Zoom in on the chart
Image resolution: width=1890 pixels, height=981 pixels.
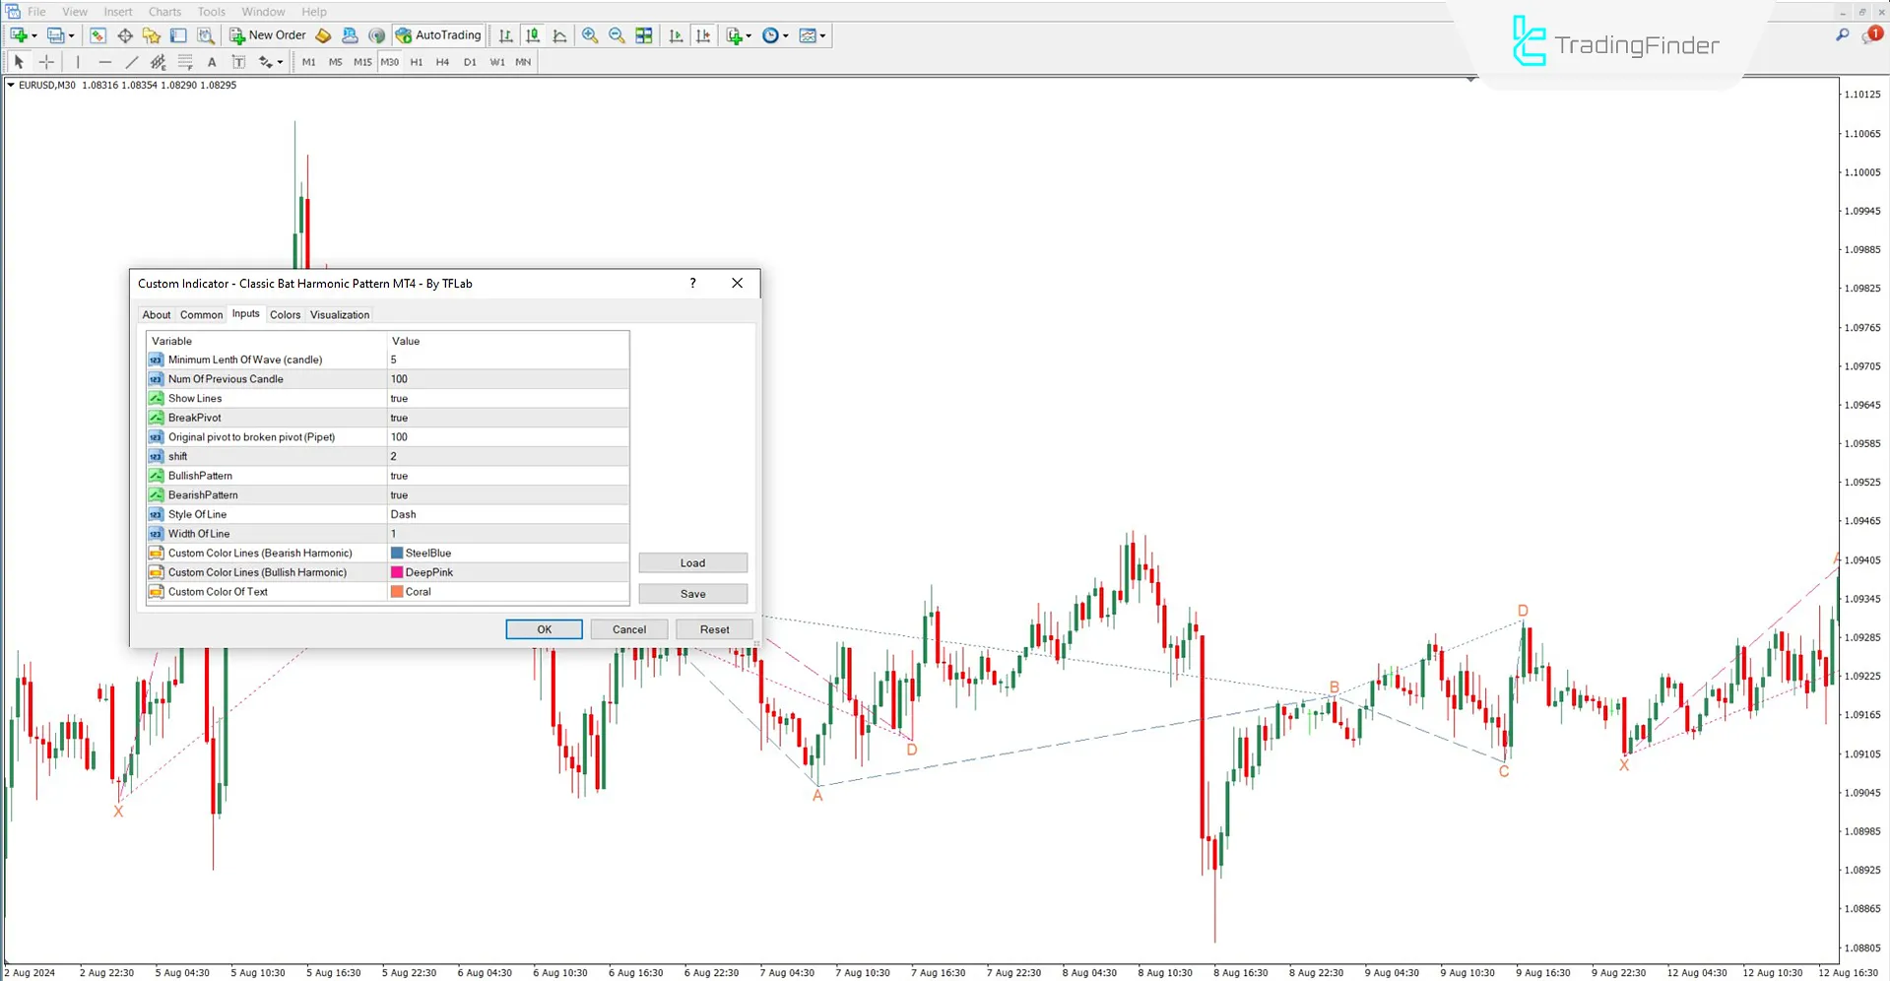(x=590, y=35)
